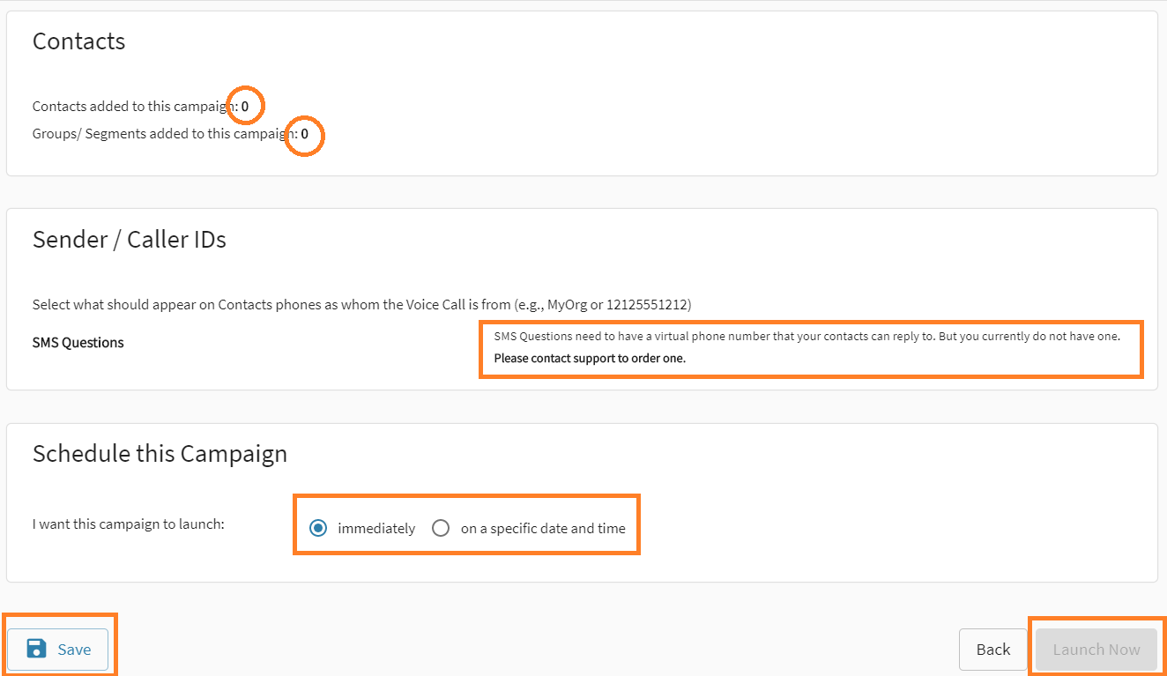
Task: Click the disabled Launch Now button
Action: (x=1096, y=649)
